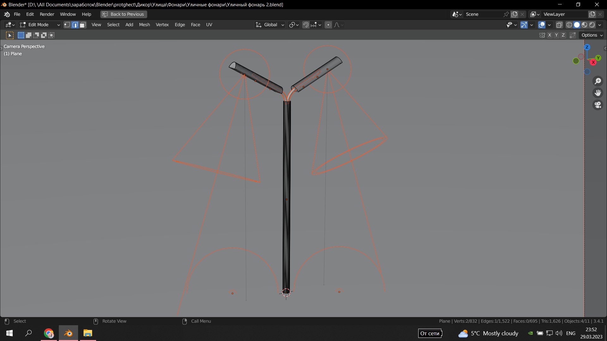Open the Global transform orientation dropdown
Viewport: 607px width, 341px height.
point(270,25)
